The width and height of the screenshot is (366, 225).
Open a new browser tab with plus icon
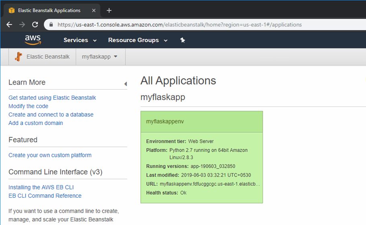[x=109, y=10]
